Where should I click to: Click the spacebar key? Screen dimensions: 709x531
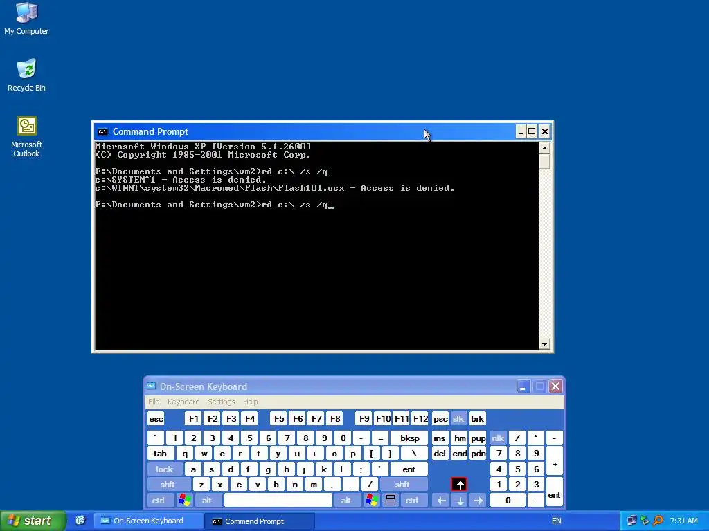(278, 501)
